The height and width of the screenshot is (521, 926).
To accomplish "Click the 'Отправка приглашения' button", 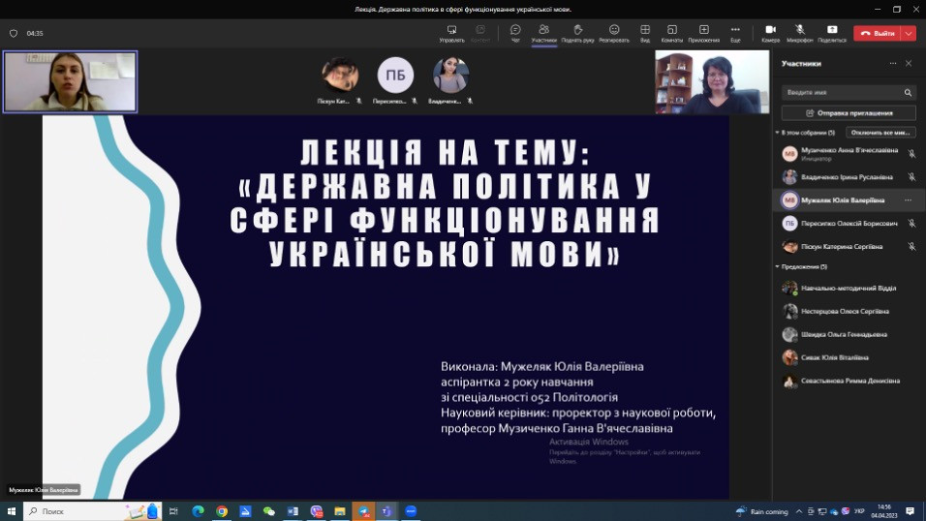I will coord(848,112).
